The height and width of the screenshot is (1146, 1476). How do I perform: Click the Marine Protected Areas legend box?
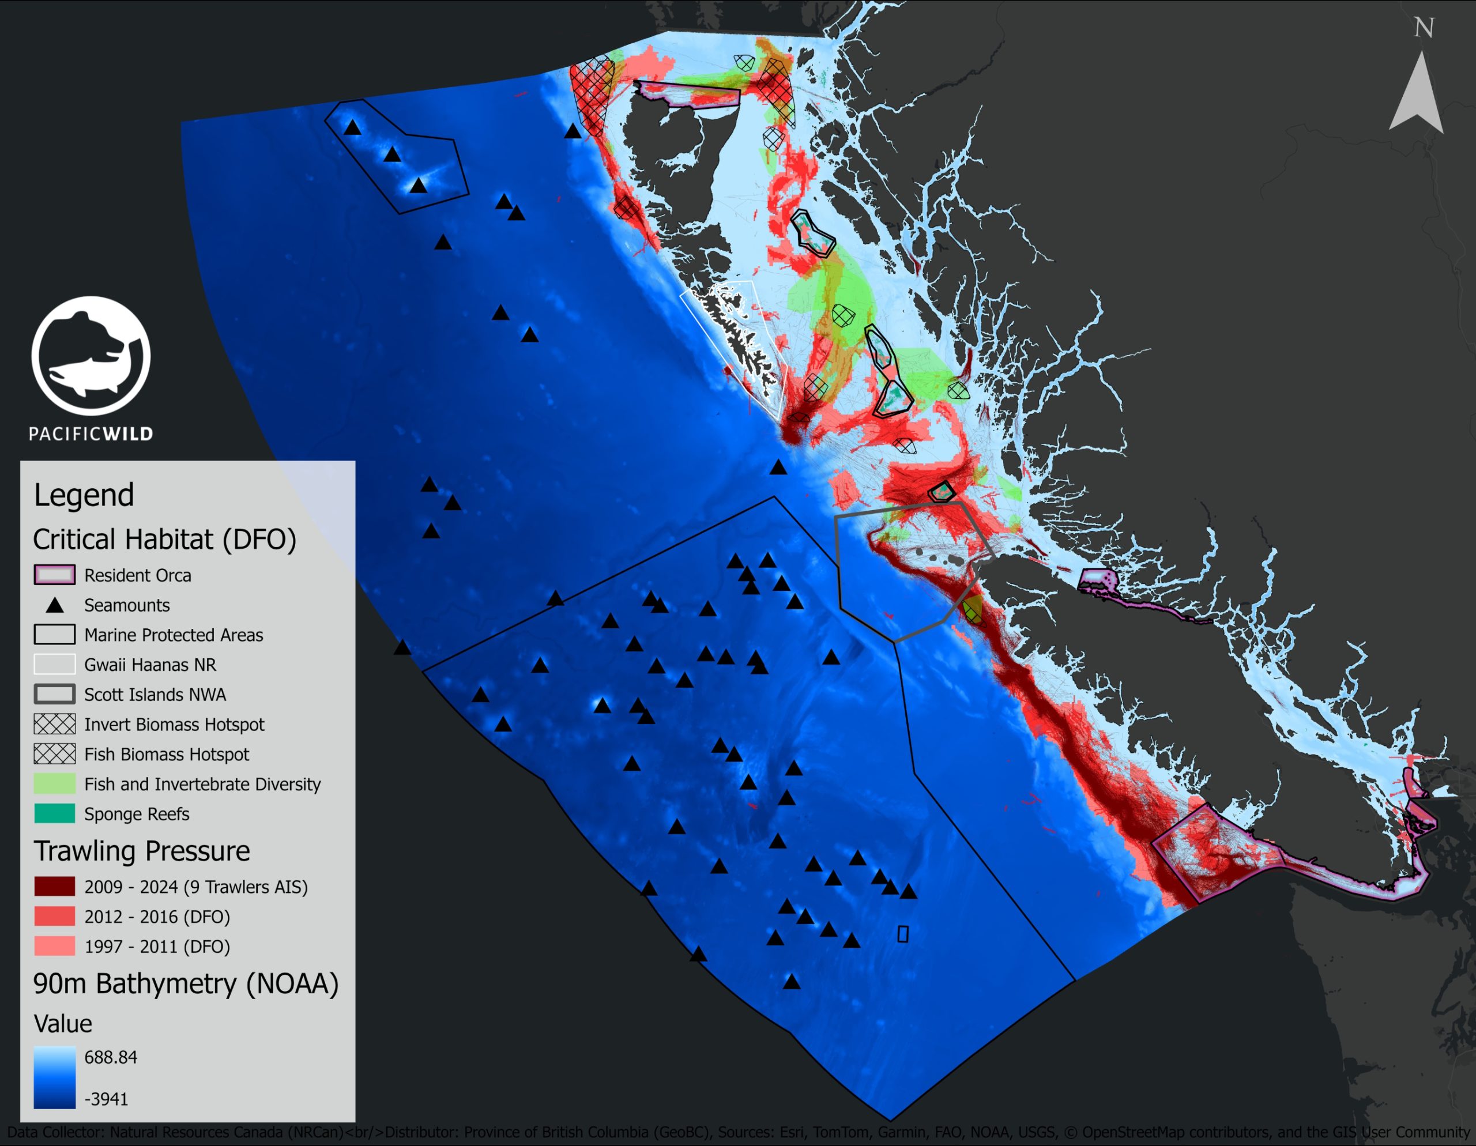click(x=55, y=635)
